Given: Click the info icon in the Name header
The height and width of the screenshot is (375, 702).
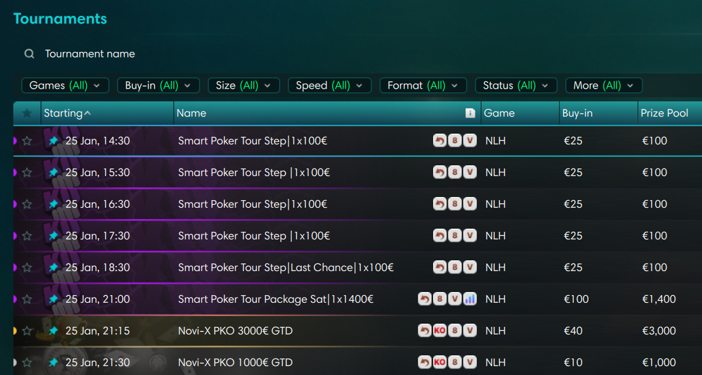Looking at the screenshot, I should tap(470, 113).
